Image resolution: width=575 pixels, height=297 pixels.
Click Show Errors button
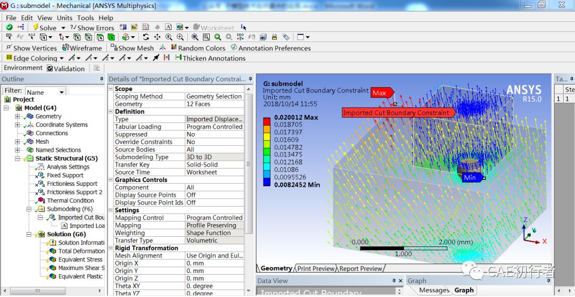pyautogui.click(x=92, y=28)
